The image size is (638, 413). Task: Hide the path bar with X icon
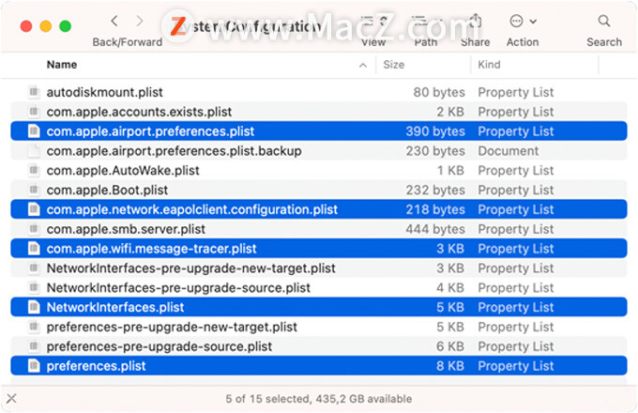(x=12, y=398)
